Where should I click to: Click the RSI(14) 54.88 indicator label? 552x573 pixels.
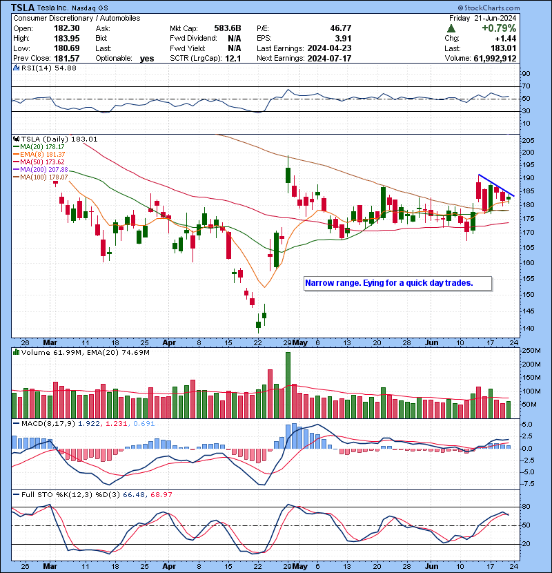pos(49,68)
